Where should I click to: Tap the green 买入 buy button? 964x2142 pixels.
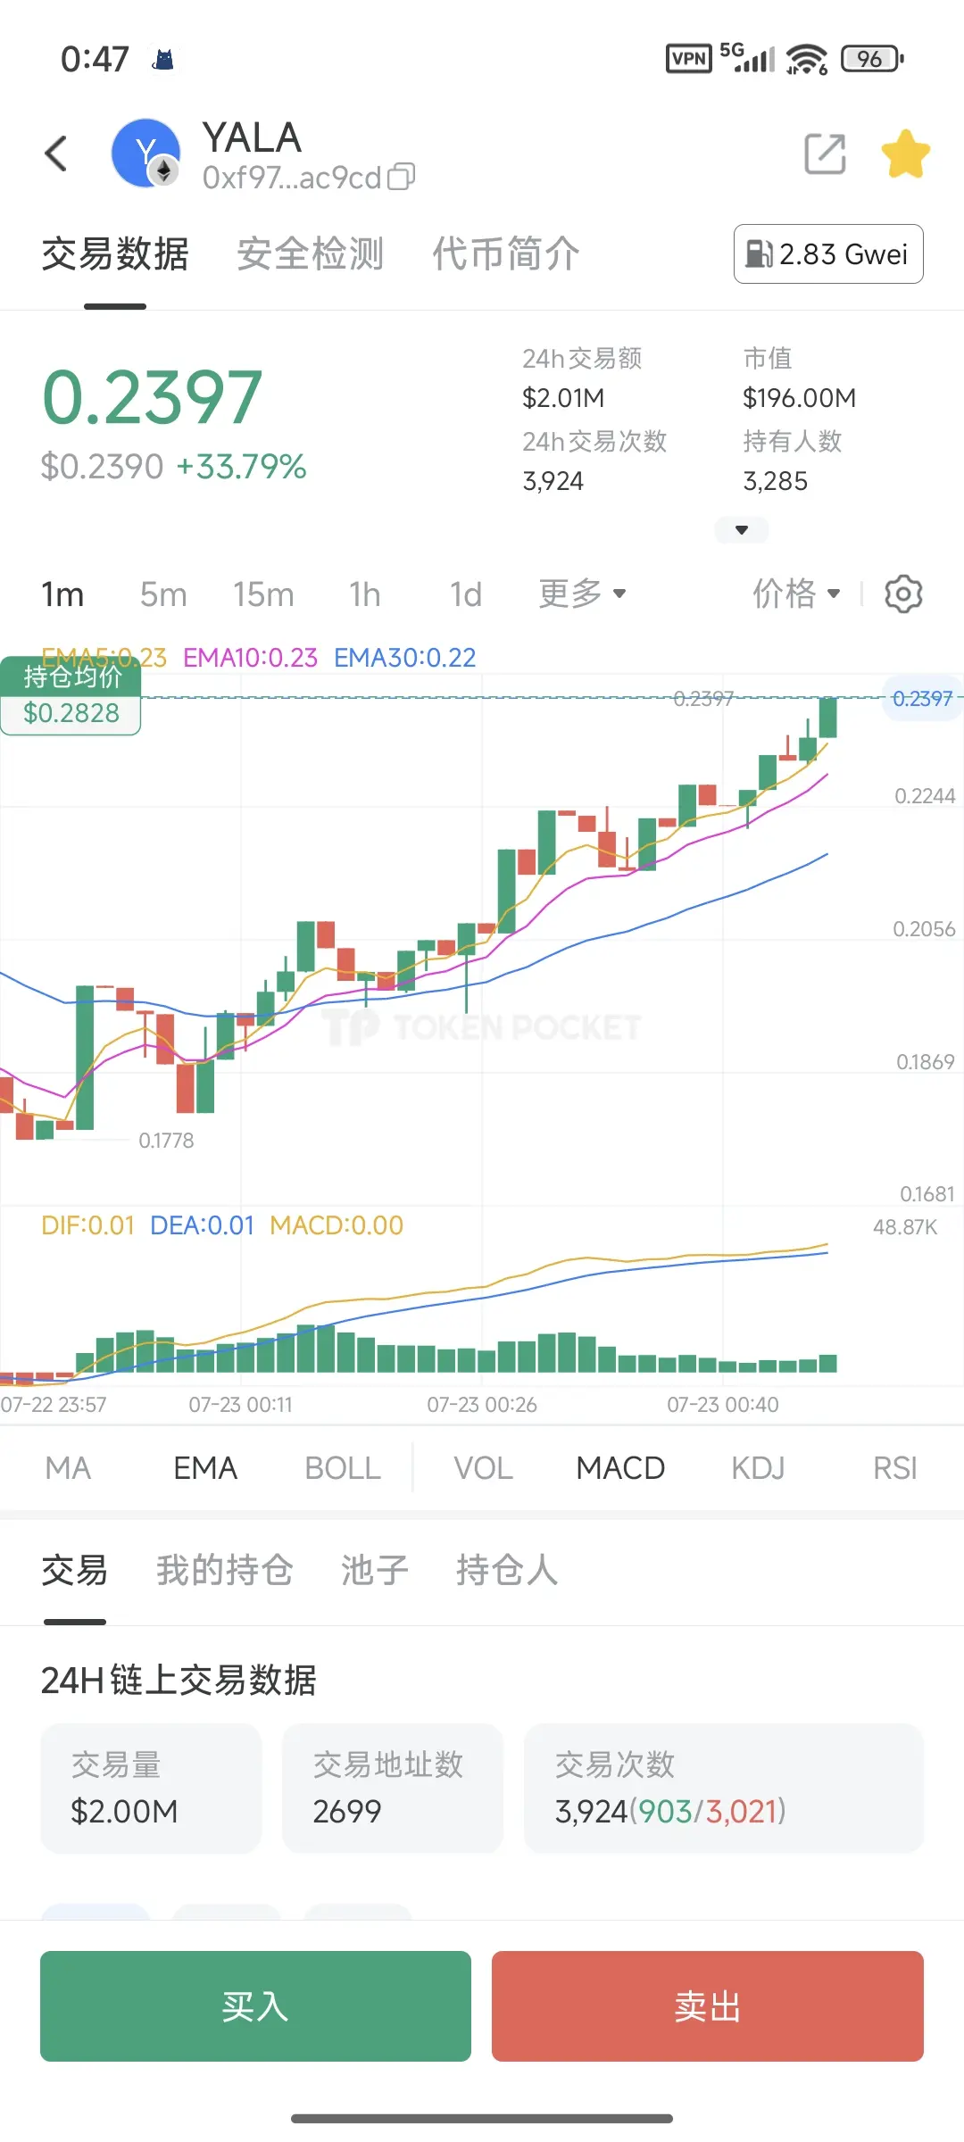[x=255, y=2006]
